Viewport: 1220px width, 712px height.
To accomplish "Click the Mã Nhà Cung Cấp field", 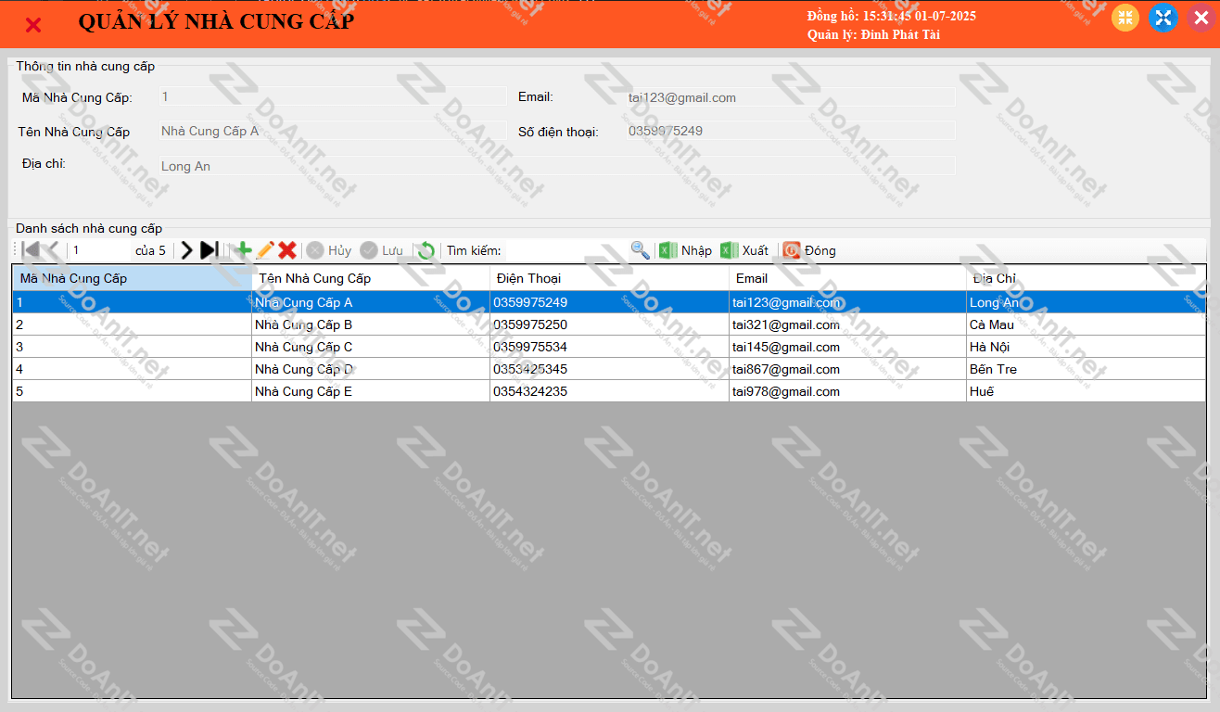I will click(333, 96).
